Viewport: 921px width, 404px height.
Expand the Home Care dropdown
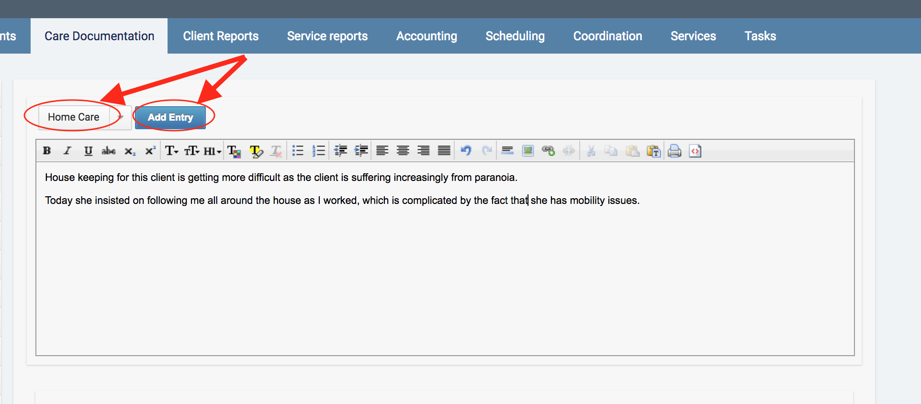pyautogui.click(x=120, y=117)
